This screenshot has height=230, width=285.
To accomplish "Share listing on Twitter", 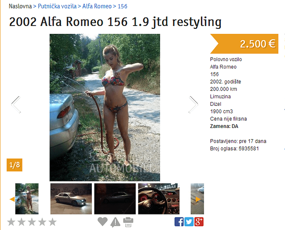I will pyautogui.click(x=189, y=222).
